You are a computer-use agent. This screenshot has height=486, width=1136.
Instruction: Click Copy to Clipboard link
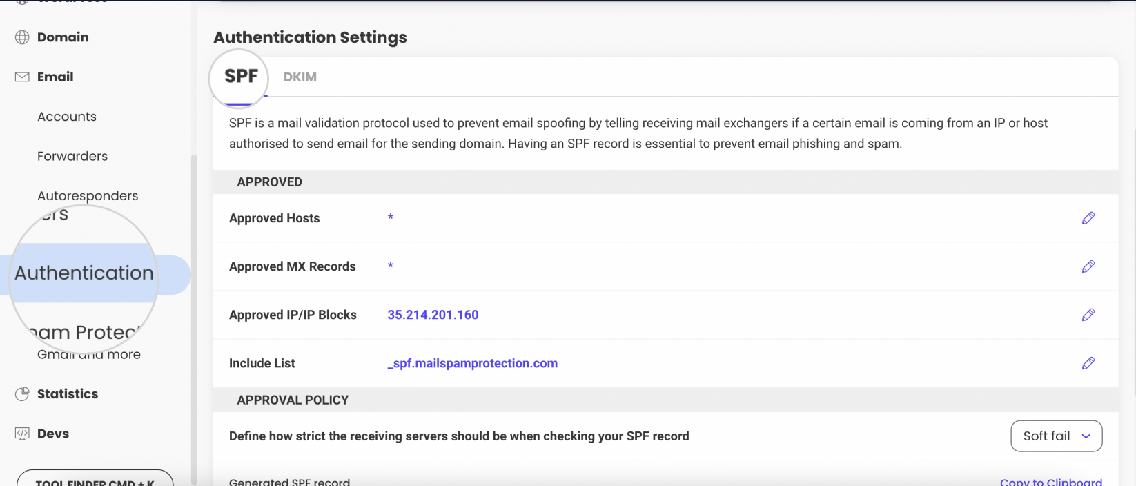click(1051, 482)
